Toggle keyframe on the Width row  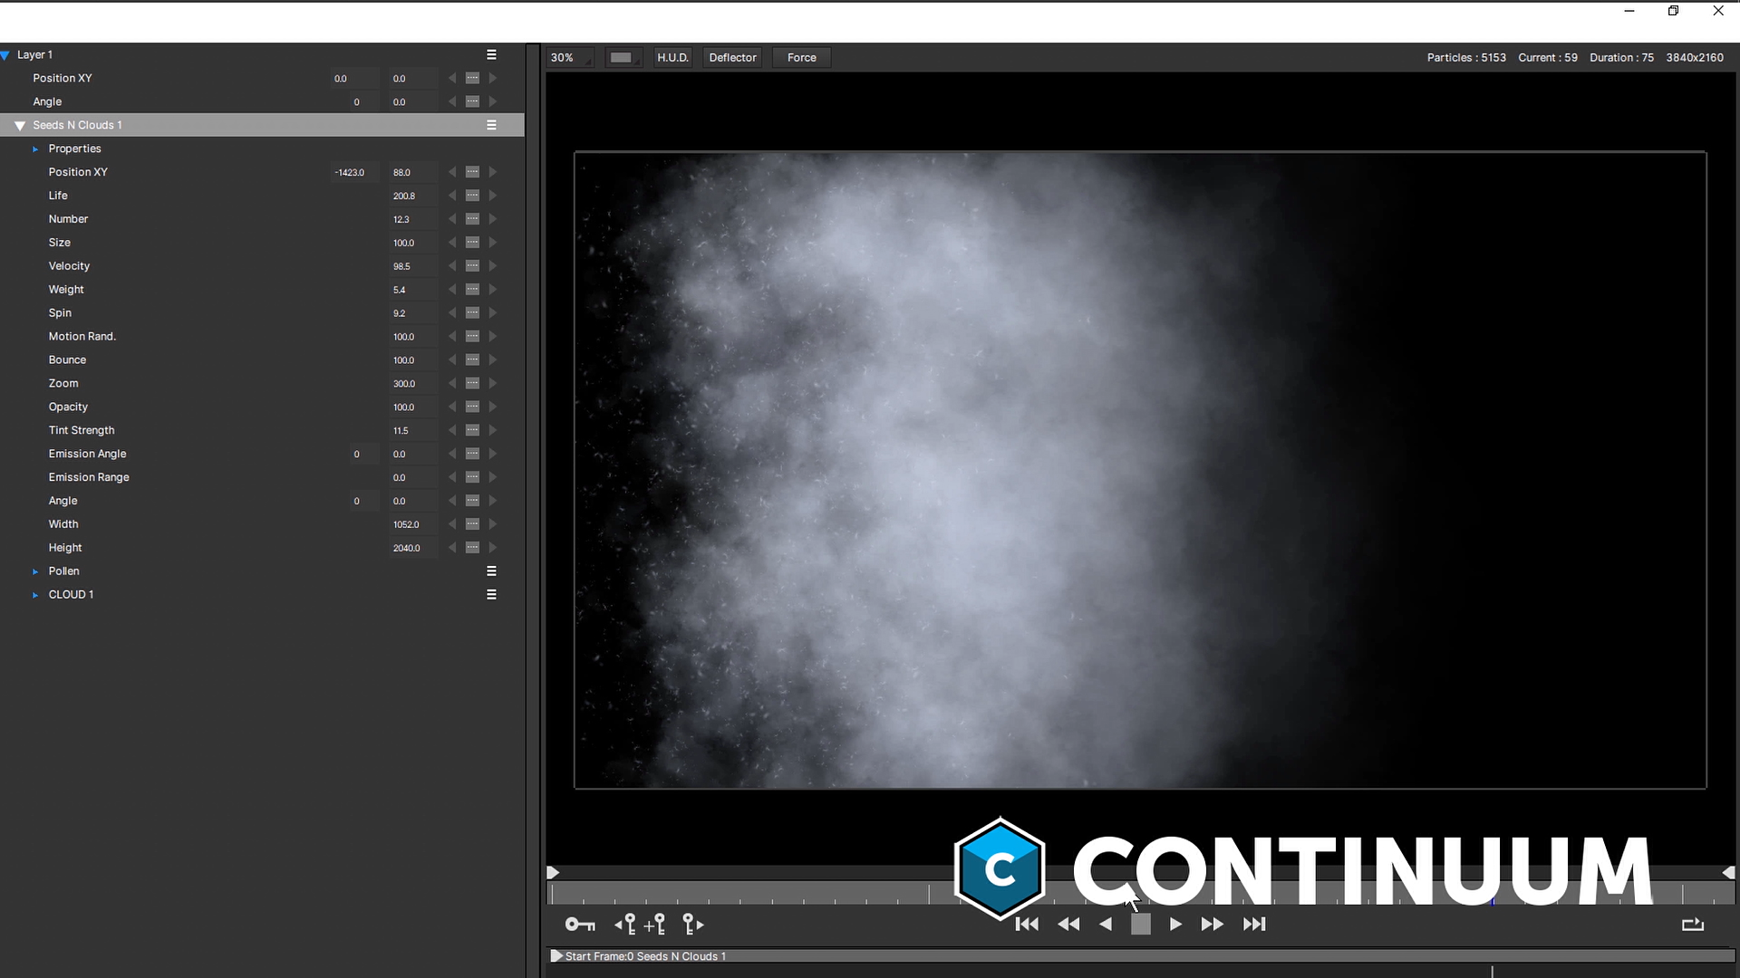(472, 524)
